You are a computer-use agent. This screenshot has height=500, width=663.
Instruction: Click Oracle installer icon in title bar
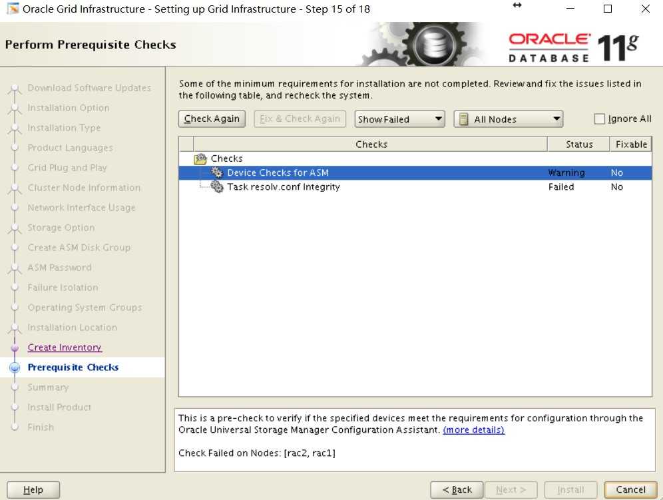[13, 9]
